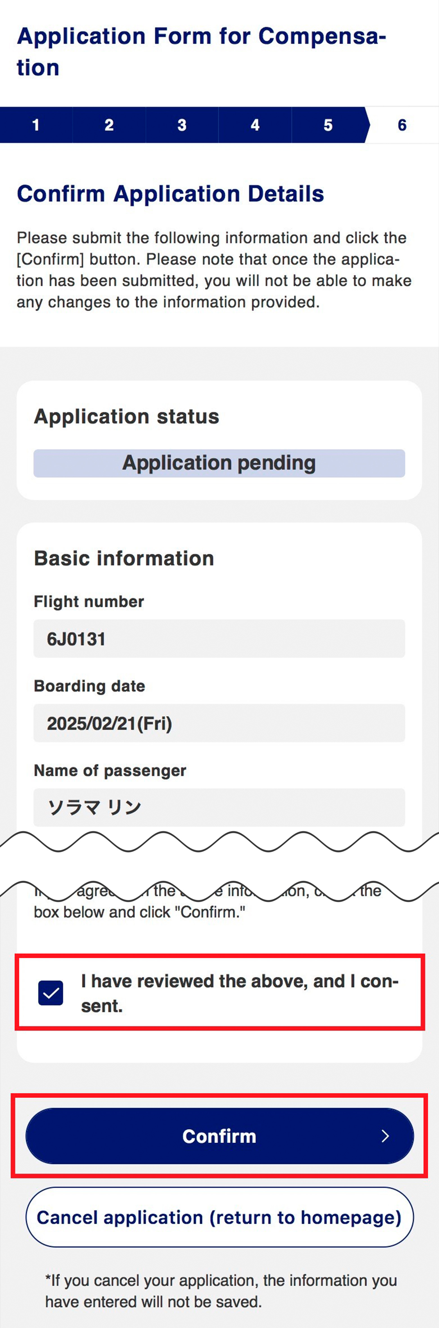The height and width of the screenshot is (1328, 439).
Task: Jump to step 5 in progress bar
Action: tap(328, 125)
